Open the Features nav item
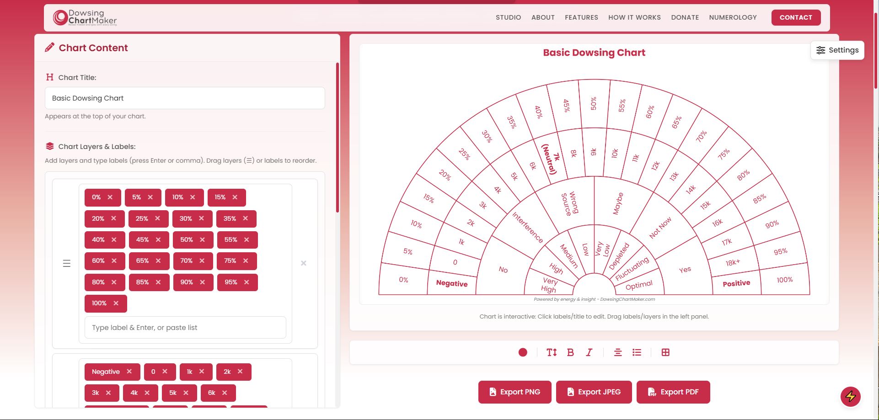The height and width of the screenshot is (420, 879). click(x=581, y=17)
